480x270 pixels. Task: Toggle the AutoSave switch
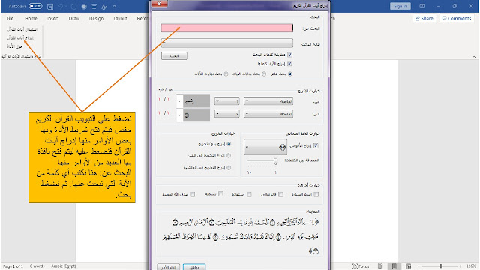pyautogui.click(x=35, y=6)
